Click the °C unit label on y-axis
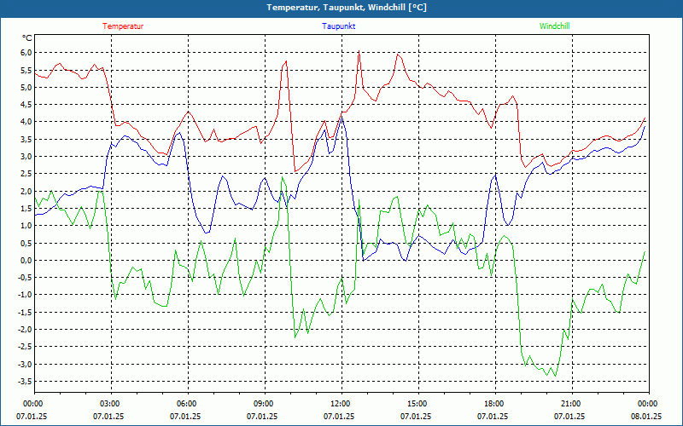 [27, 38]
